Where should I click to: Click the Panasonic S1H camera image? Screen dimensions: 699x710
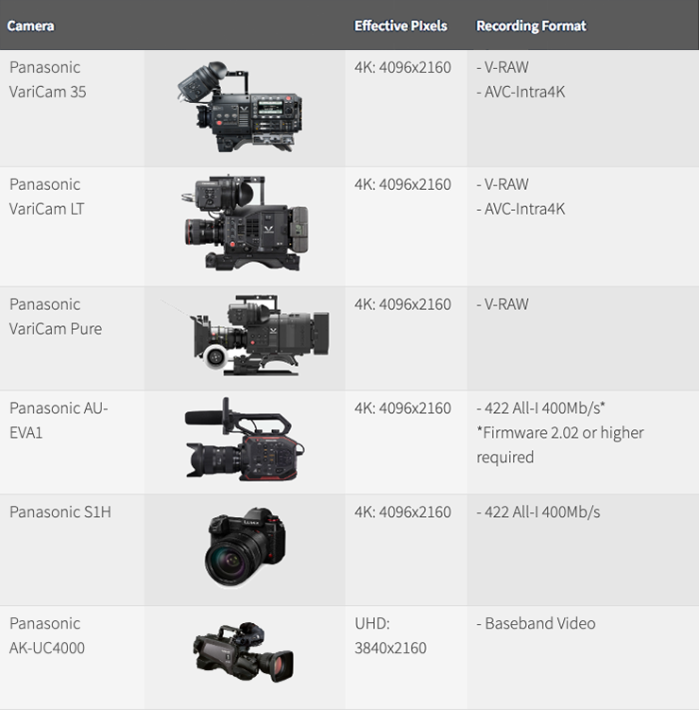click(x=246, y=547)
